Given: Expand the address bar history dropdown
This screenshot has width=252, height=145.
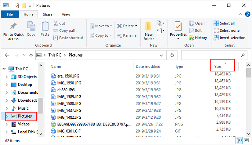Looking at the screenshot, I should (x=161, y=55).
